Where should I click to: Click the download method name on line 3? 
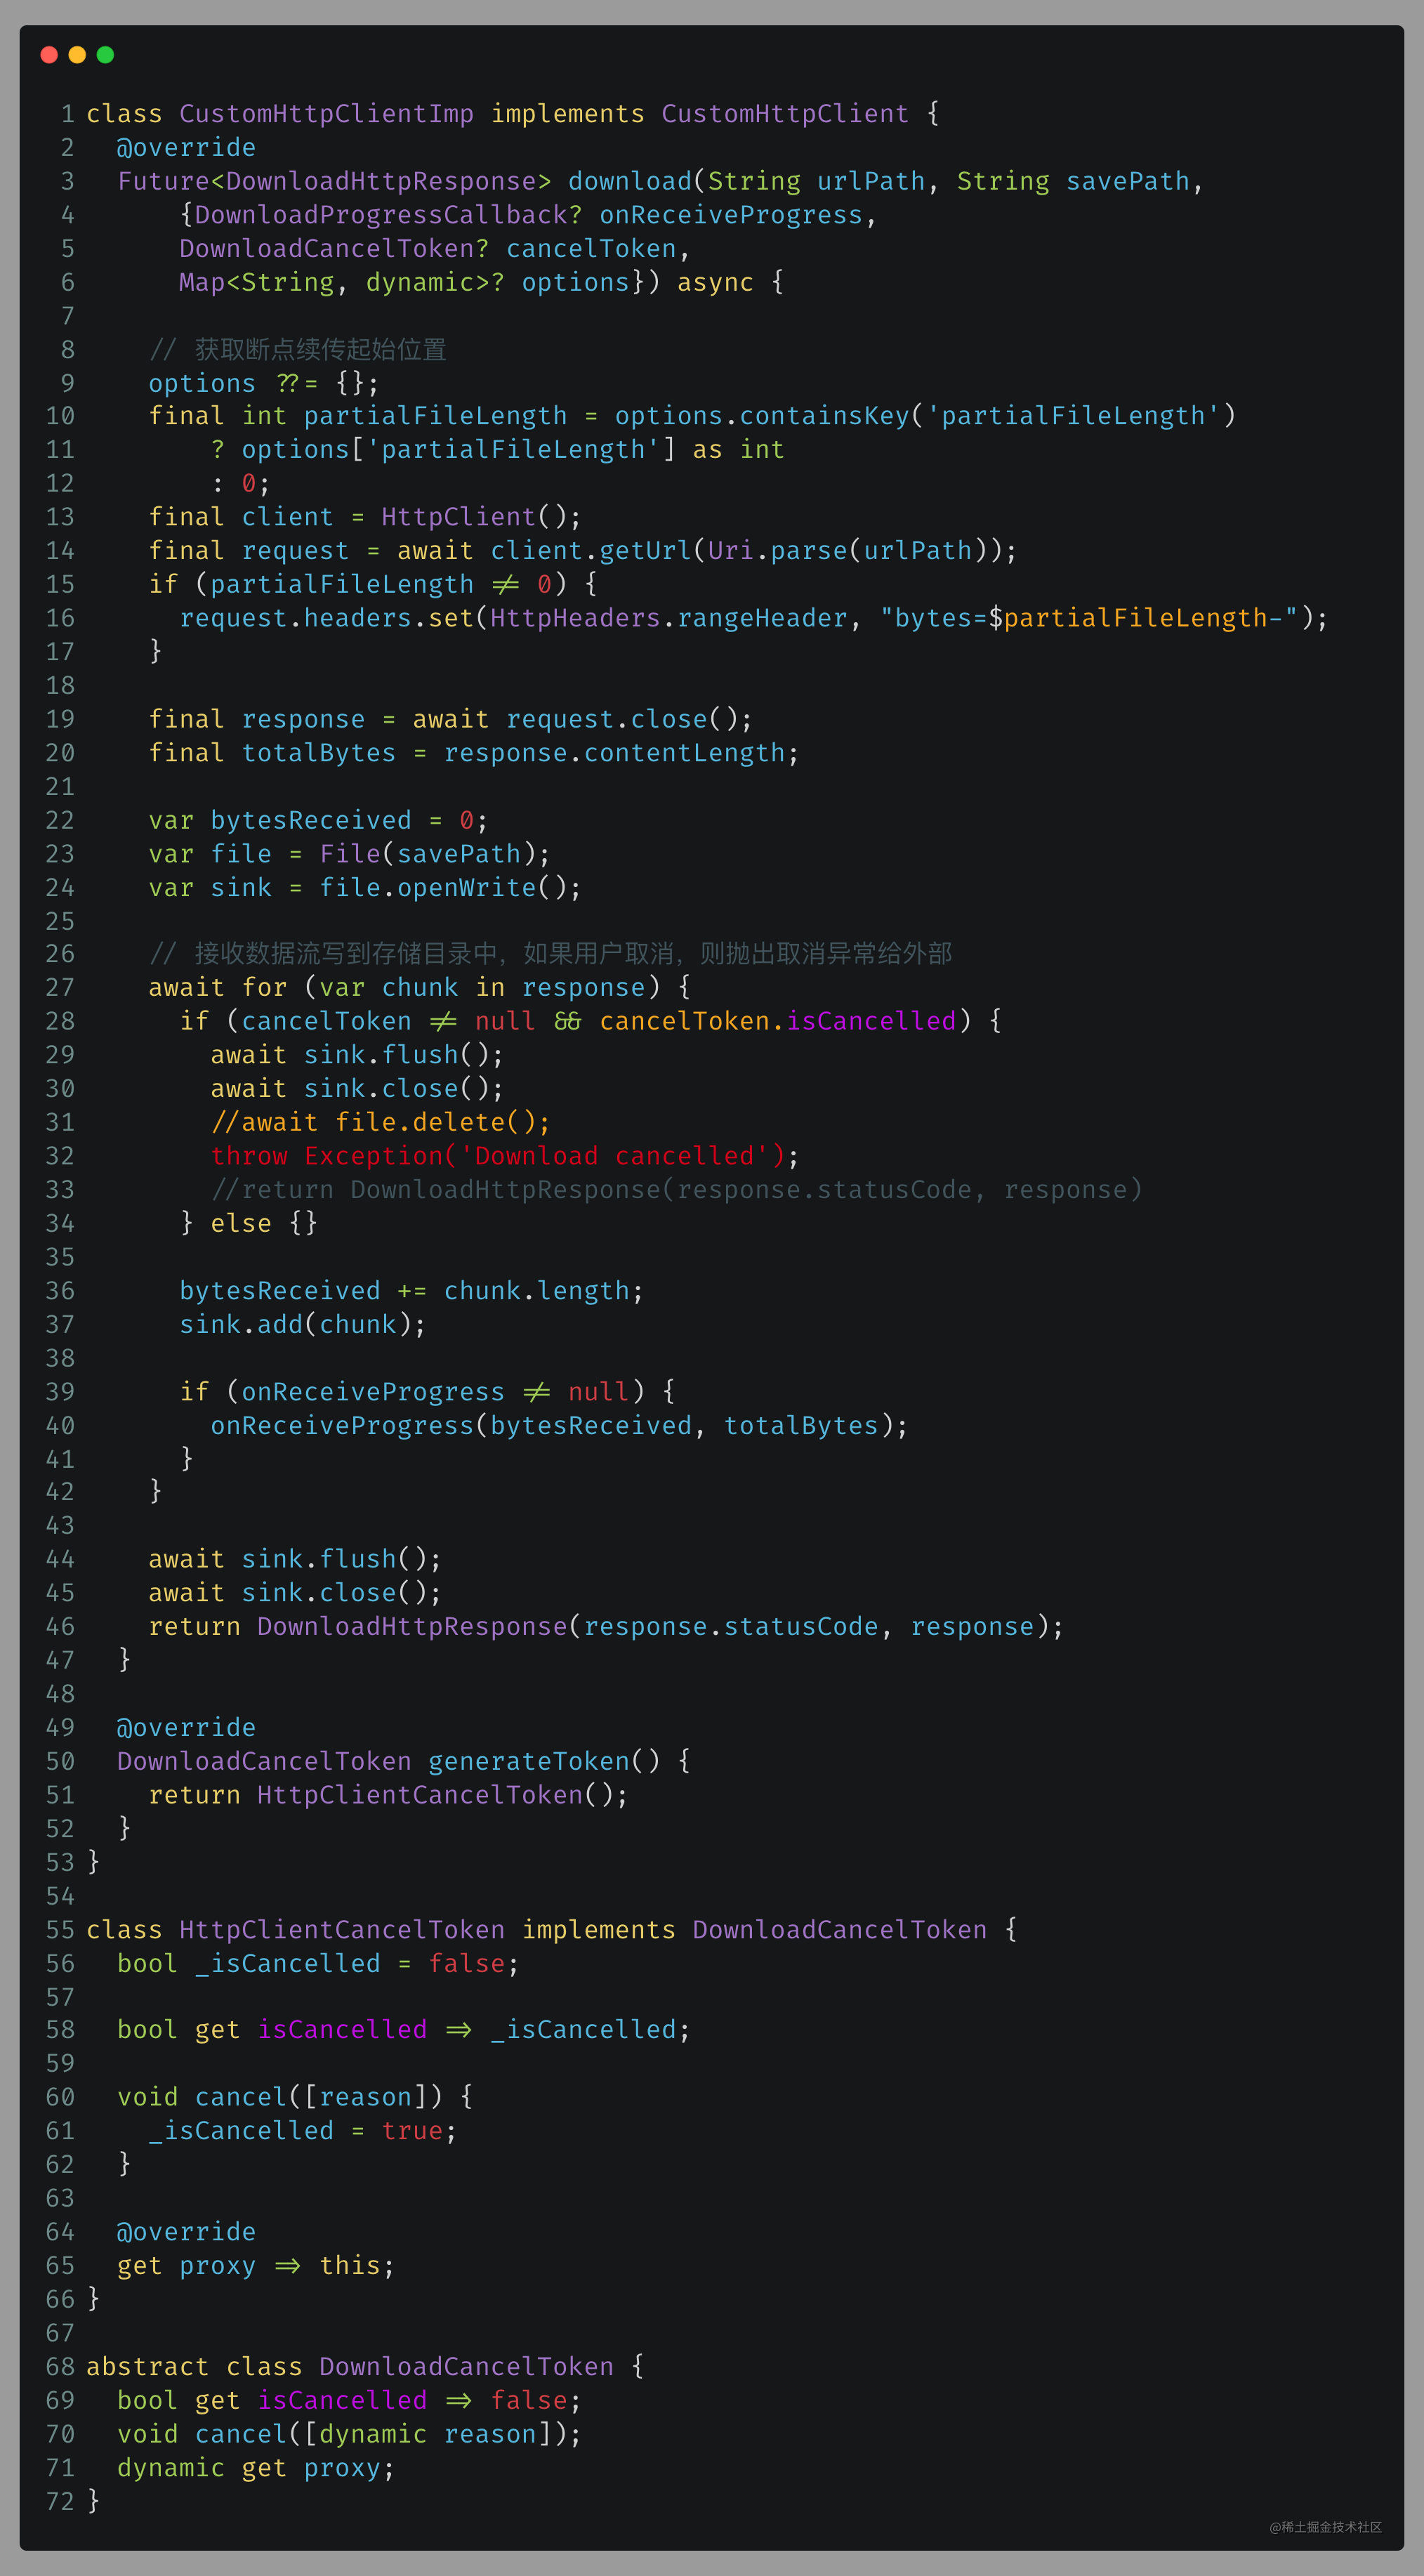coord(630,181)
